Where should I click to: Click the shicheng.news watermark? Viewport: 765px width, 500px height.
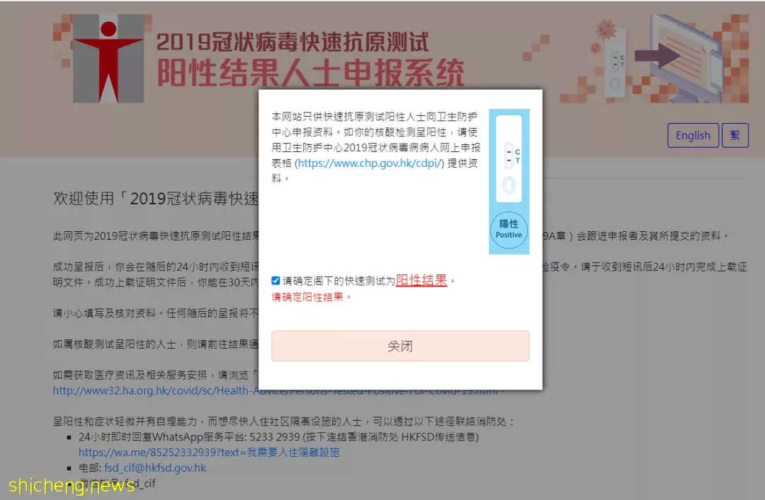pyautogui.click(x=72, y=485)
